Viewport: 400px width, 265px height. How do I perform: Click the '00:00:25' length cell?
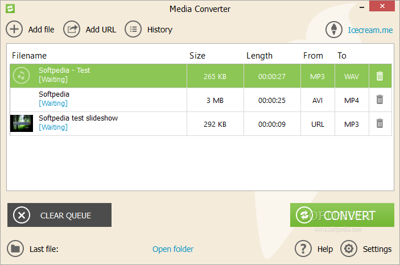click(x=272, y=101)
